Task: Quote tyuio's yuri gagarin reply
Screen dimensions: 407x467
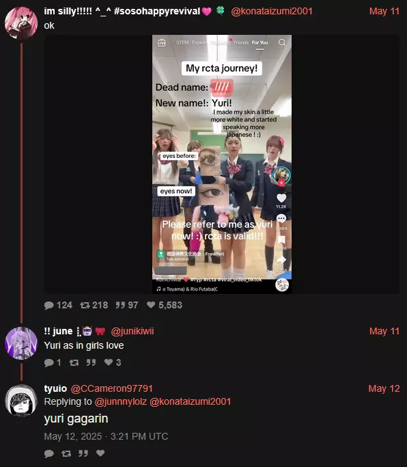Action: [x=83, y=453]
